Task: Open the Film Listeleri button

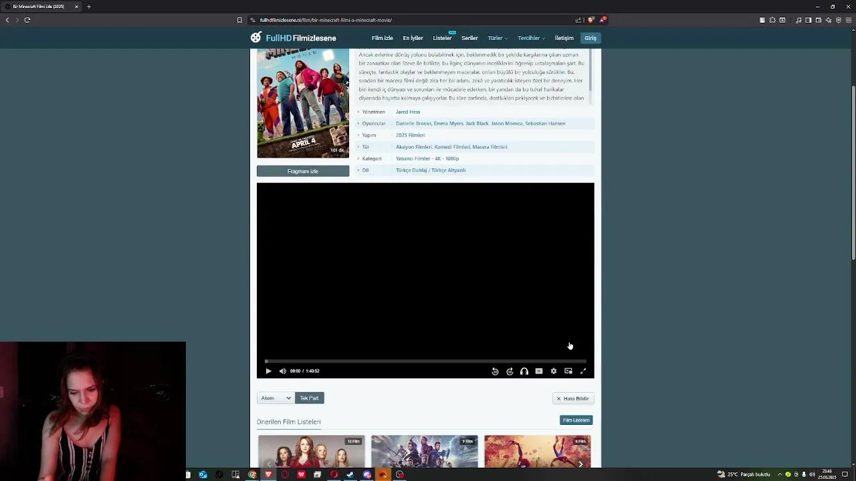Action: pyautogui.click(x=576, y=420)
